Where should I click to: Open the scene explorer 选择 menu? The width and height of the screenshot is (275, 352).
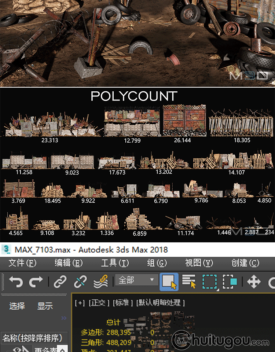click(x=17, y=306)
